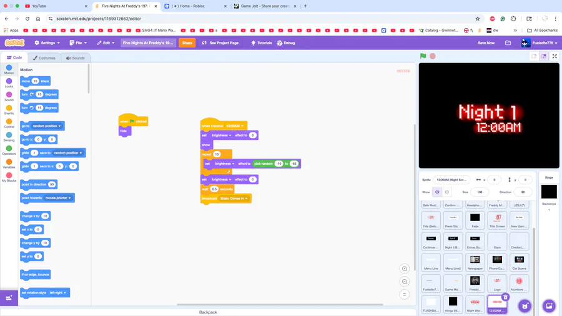Select the My Blocks category
This screenshot has width=562, height=316.
point(9,177)
